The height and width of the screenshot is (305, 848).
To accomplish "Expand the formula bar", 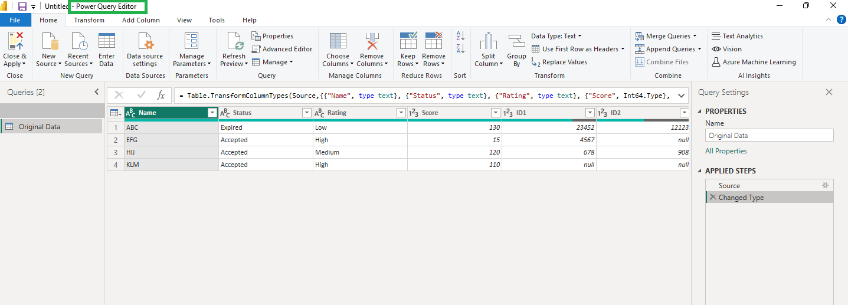I will coord(682,95).
